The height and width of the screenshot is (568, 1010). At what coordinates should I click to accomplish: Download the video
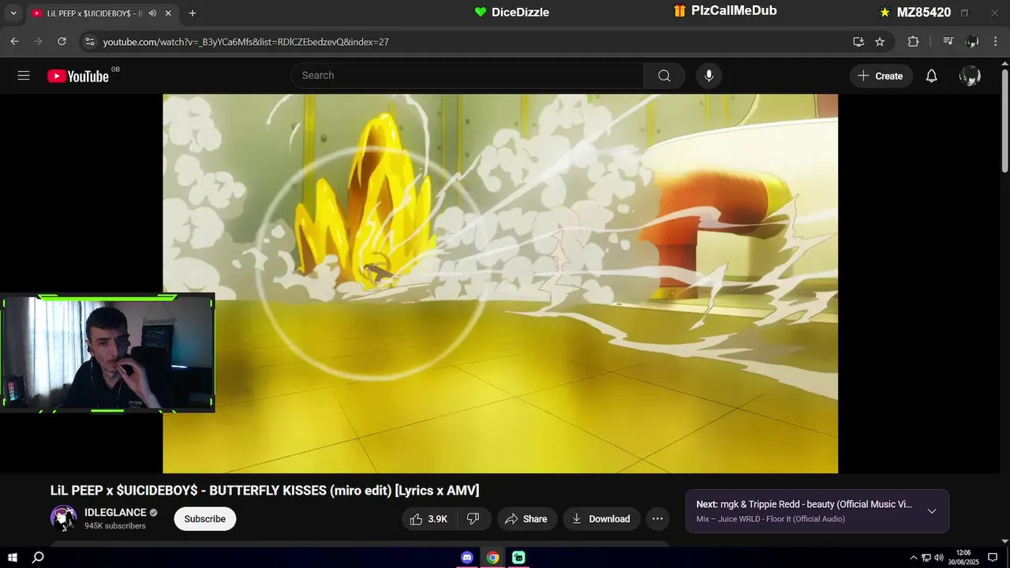[601, 519]
